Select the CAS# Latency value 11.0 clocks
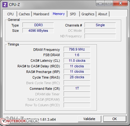This screenshot has height=126, width=130. (77, 61)
